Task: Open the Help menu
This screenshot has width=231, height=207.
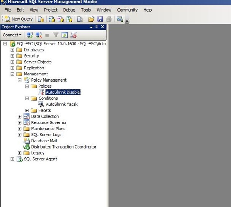Action: [x=148, y=10]
